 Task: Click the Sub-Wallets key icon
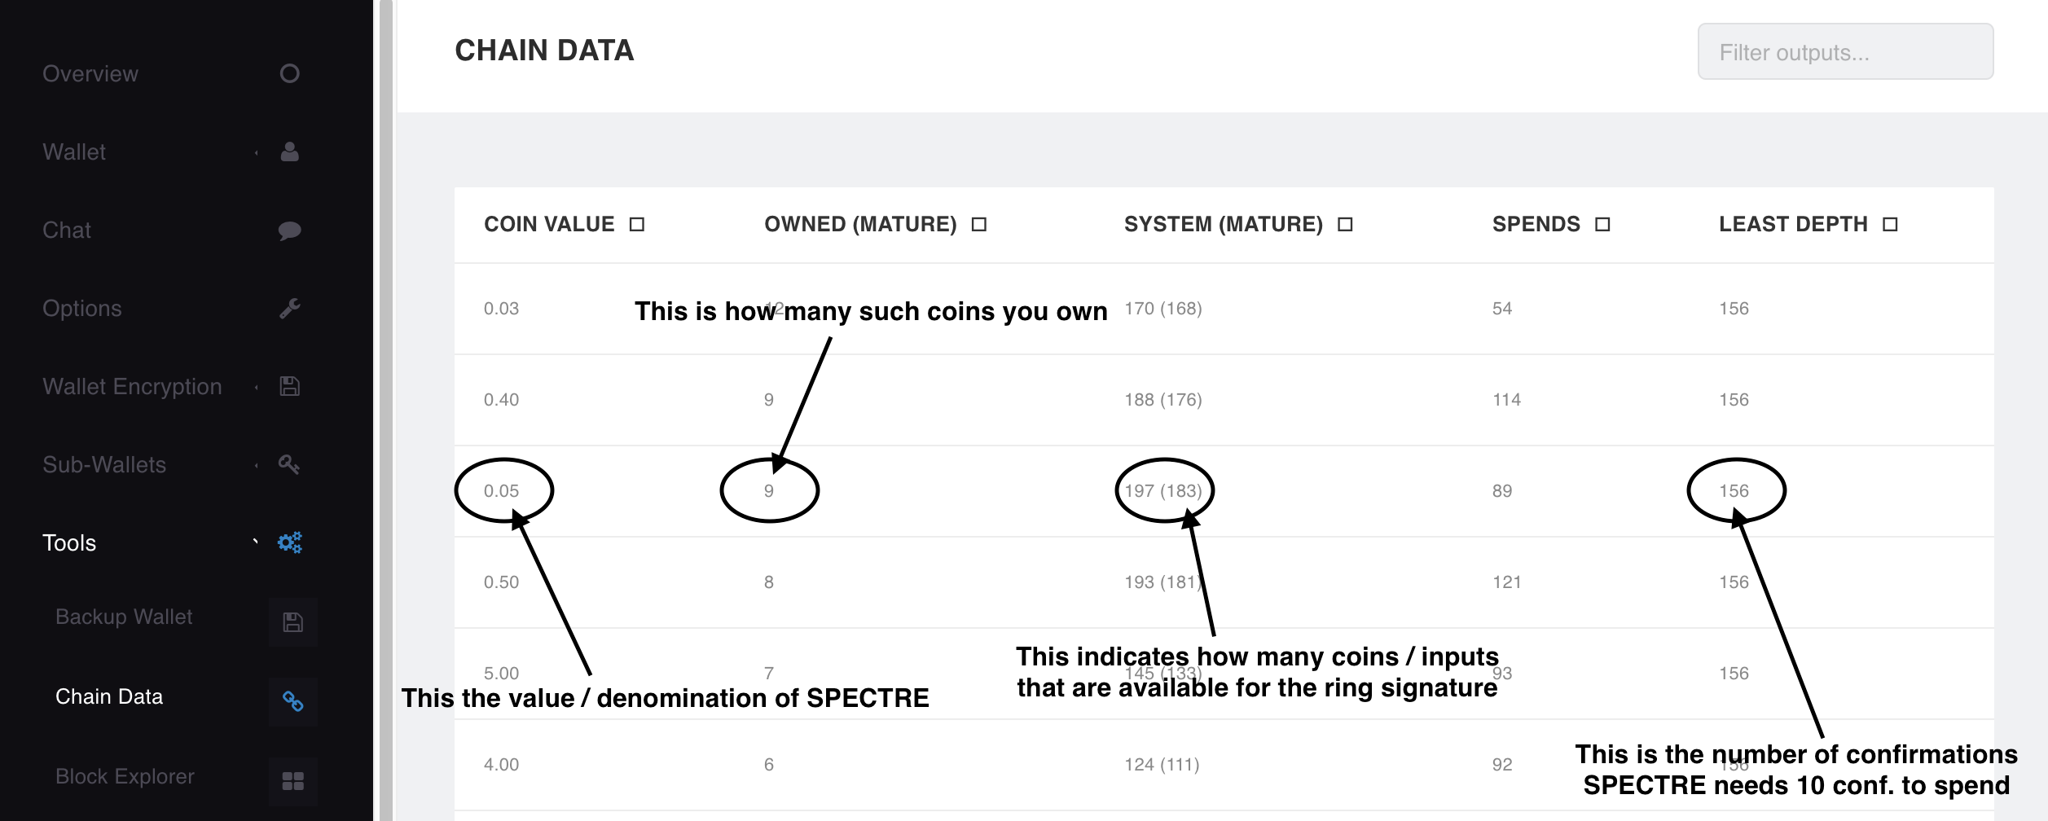(x=290, y=465)
